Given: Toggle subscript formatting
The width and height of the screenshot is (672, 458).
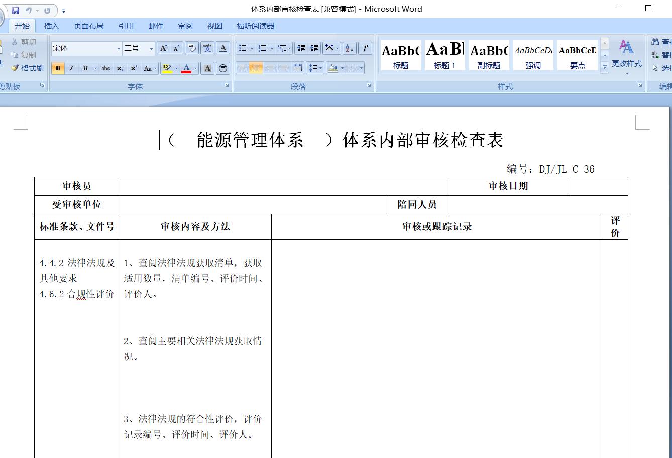Looking at the screenshot, I should 120,68.
